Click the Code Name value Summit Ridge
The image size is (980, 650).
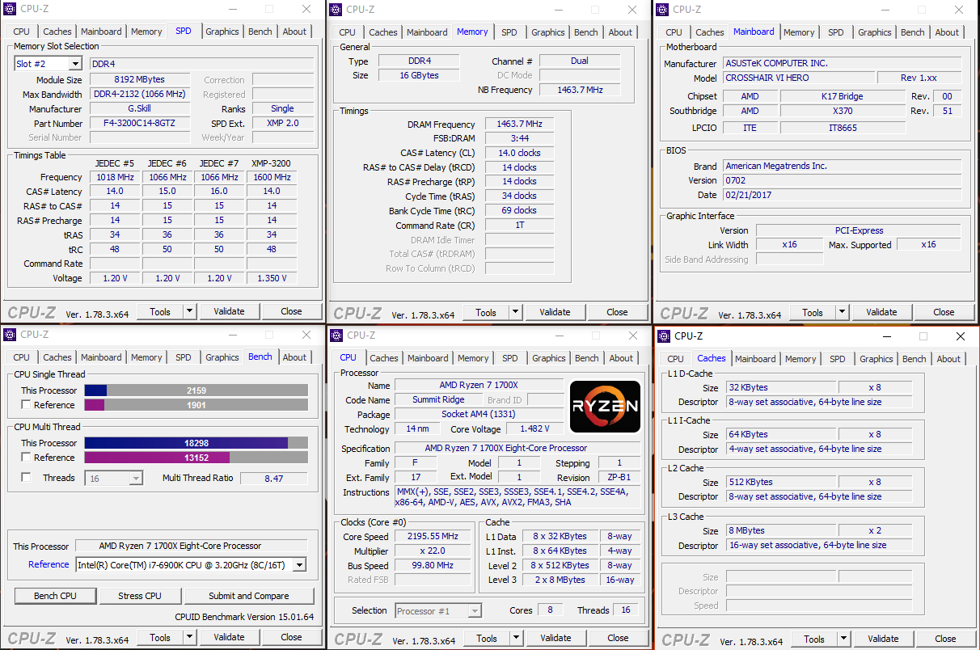(x=438, y=400)
